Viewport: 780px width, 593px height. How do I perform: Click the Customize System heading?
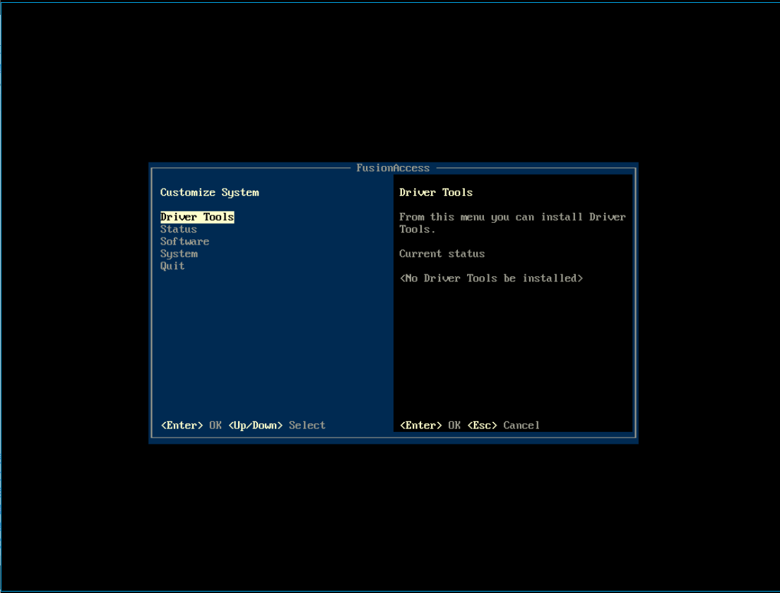click(x=209, y=192)
